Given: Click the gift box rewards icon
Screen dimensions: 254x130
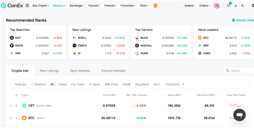Looking at the screenshot, I should [x=155, y=5].
